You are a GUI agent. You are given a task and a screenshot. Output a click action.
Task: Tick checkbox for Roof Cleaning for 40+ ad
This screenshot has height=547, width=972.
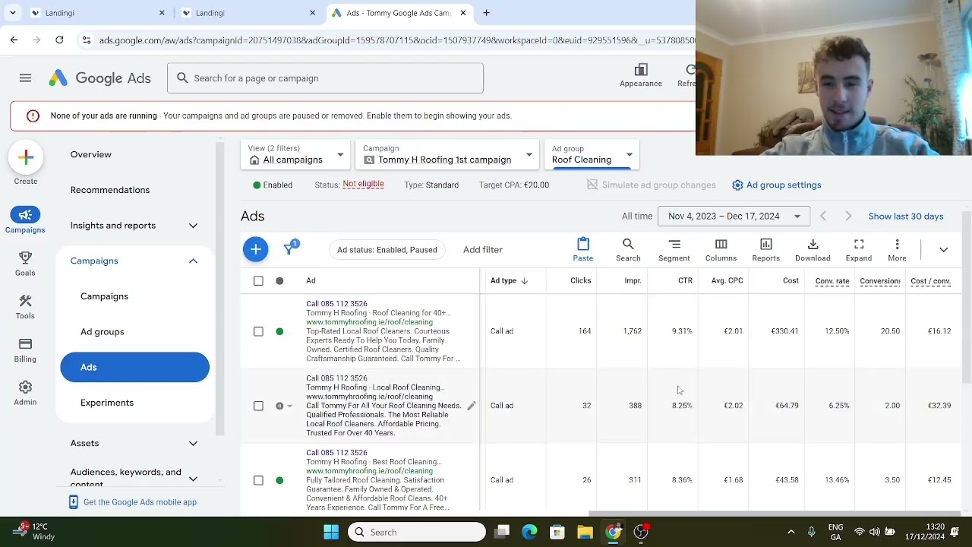pos(258,331)
